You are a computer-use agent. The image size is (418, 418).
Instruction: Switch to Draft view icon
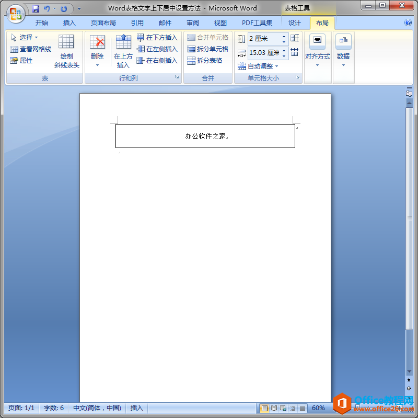point(303,408)
